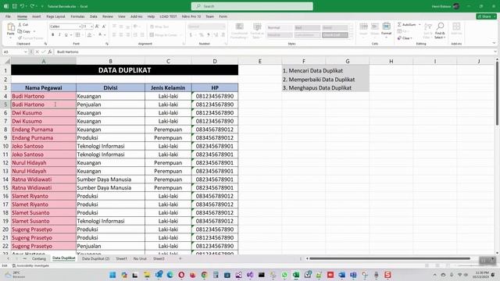Decrease font size with the smaller A icon
This screenshot has width=500, height=281.
[x=104, y=27]
